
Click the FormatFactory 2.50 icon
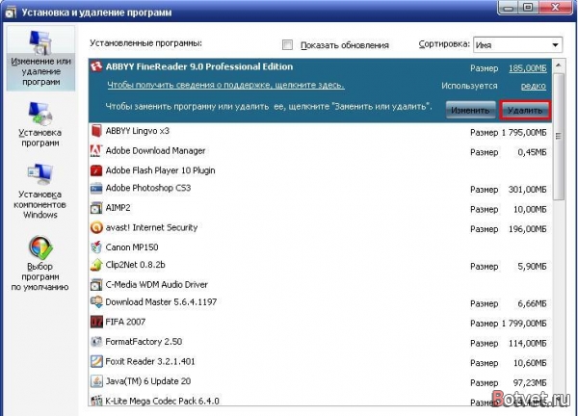point(96,342)
